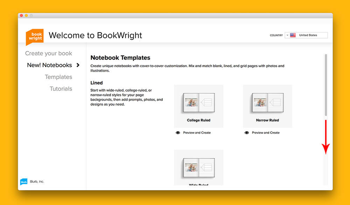Go to the Templates section
This screenshot has height=205, width=350.
coord(58,77)
